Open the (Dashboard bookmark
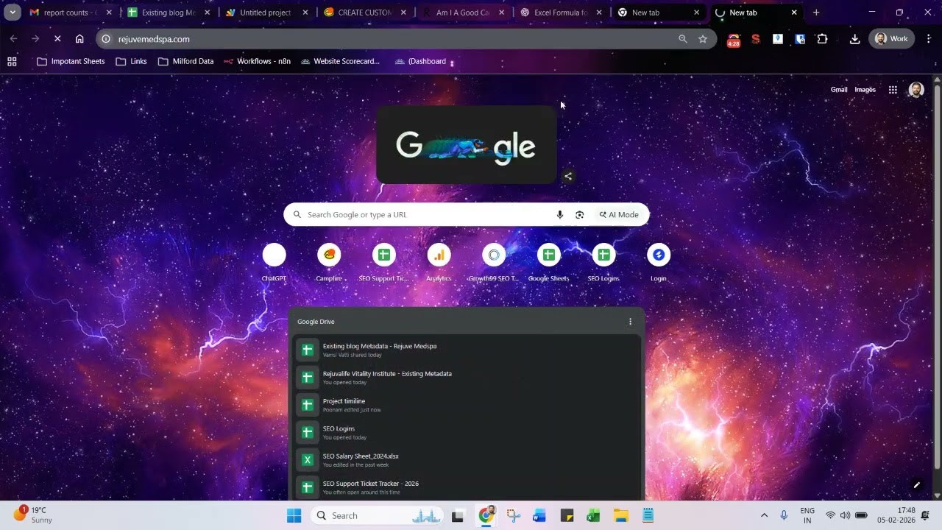This screenshot has width=942, height=530. [420, 62]
